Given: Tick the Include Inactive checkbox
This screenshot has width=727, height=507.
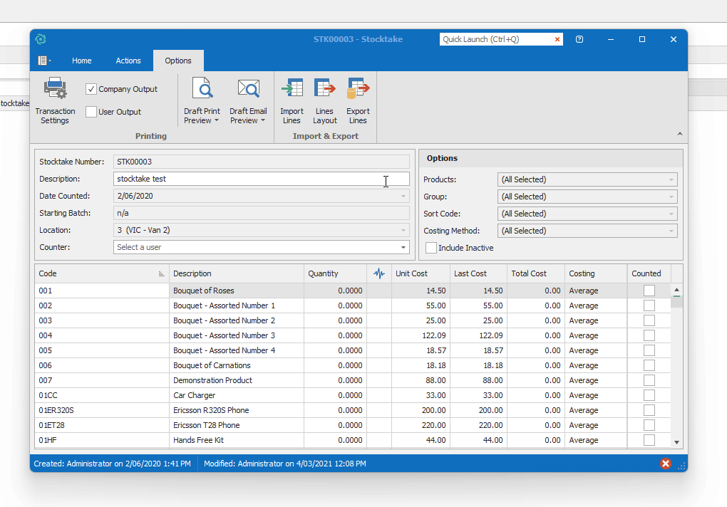Looking at the screenshot, I should coord(431,248).
